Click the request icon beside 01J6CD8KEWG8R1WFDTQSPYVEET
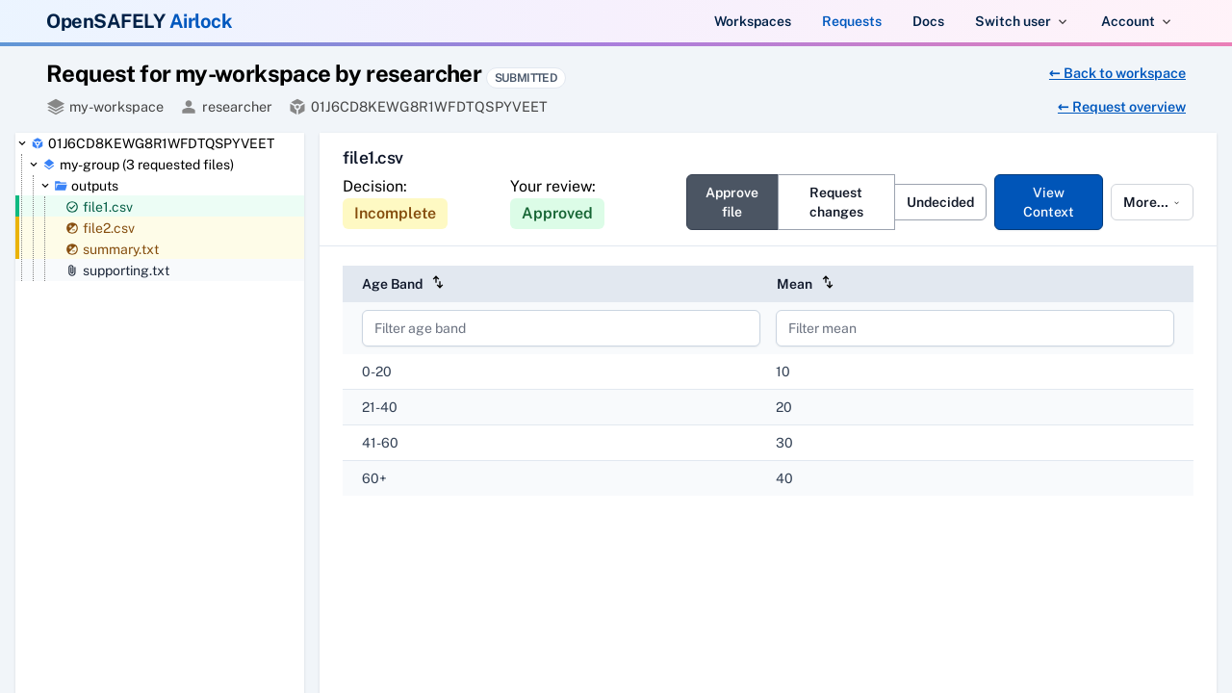The height and width of the screenshot is (693, 1232). (x=37, y=142)
